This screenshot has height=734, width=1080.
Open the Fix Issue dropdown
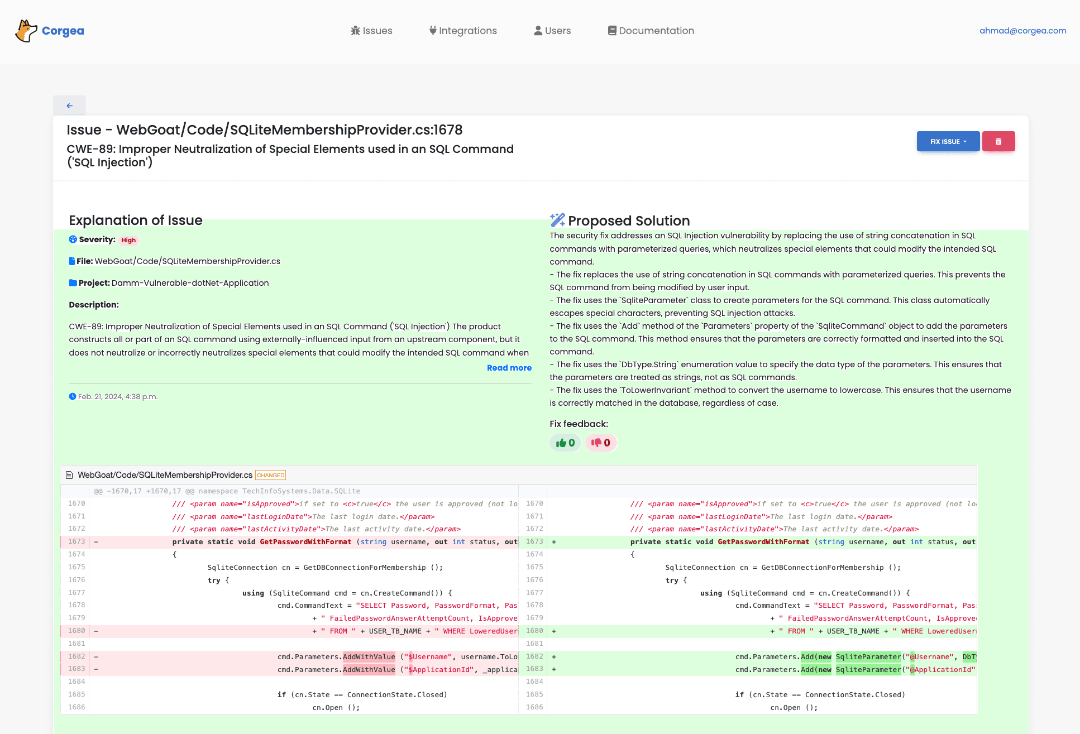[x=948, y=141]
